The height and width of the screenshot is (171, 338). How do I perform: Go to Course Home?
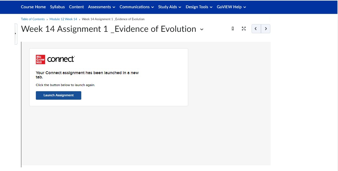tap(33, 7)
